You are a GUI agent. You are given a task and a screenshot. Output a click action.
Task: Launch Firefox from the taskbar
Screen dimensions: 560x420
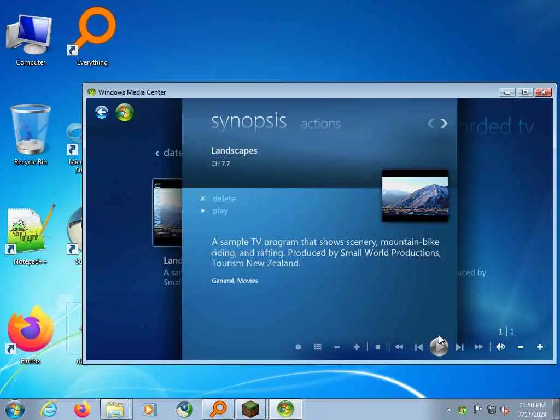click(82, 409)
